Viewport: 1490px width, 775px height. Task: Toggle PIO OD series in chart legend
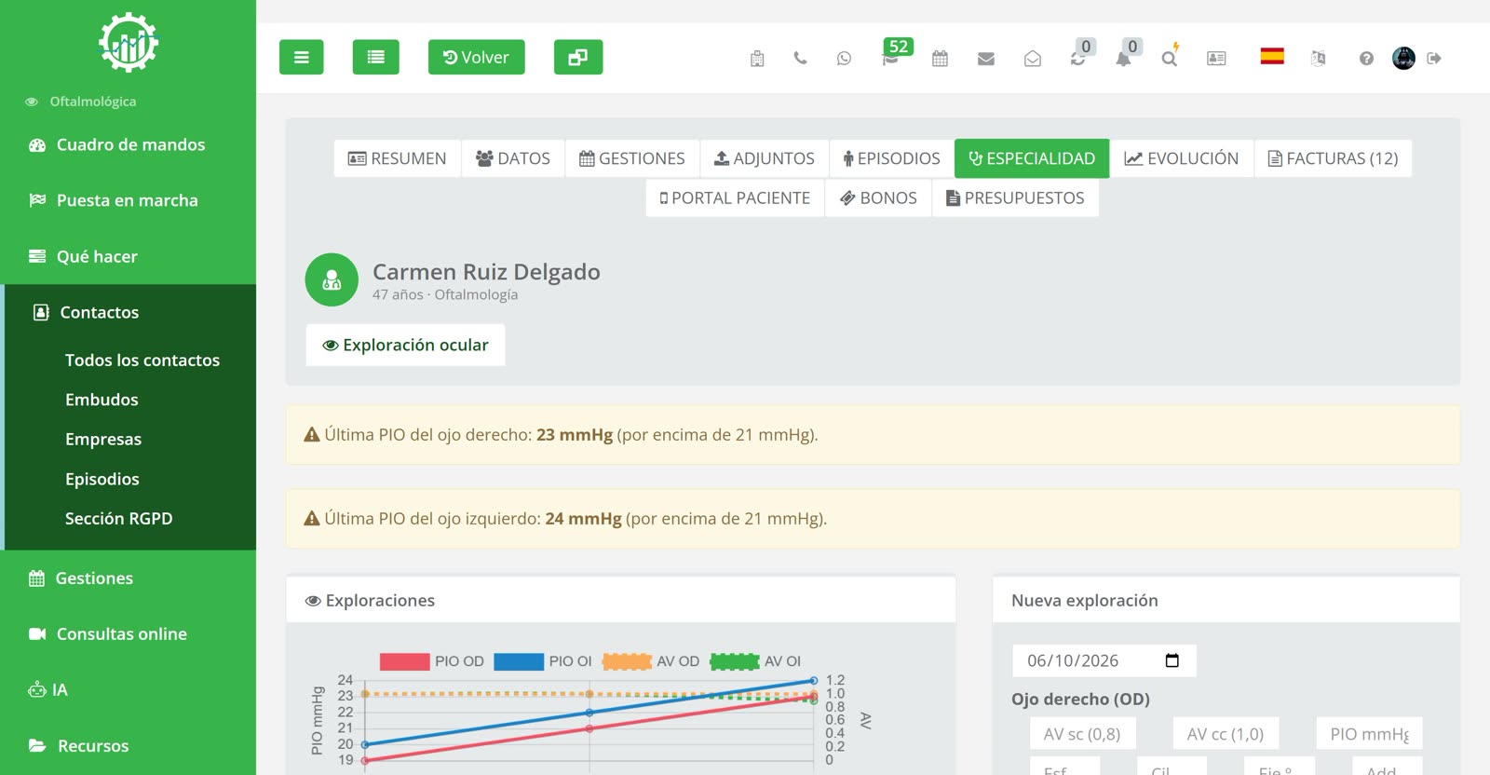point(432,661)
